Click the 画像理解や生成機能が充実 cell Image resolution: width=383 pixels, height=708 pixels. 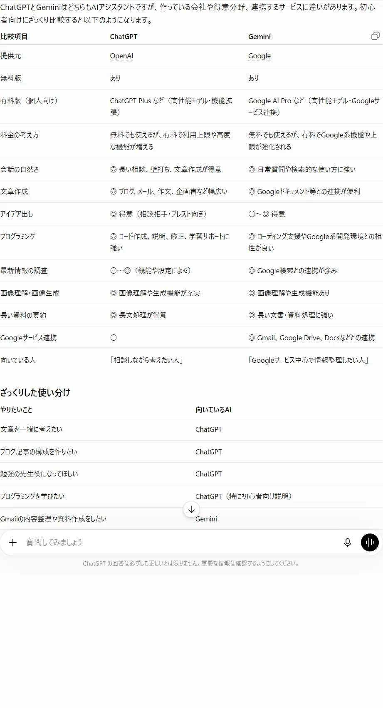pos(155,293)
